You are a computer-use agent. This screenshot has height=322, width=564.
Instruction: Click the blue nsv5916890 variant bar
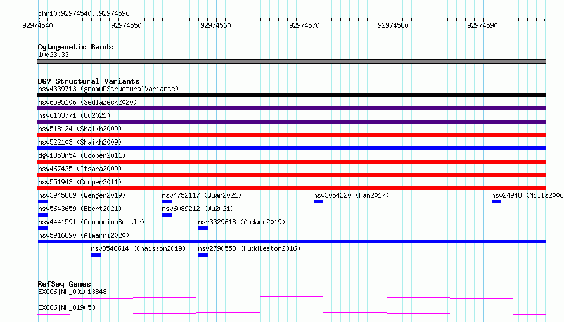(292, 241)
